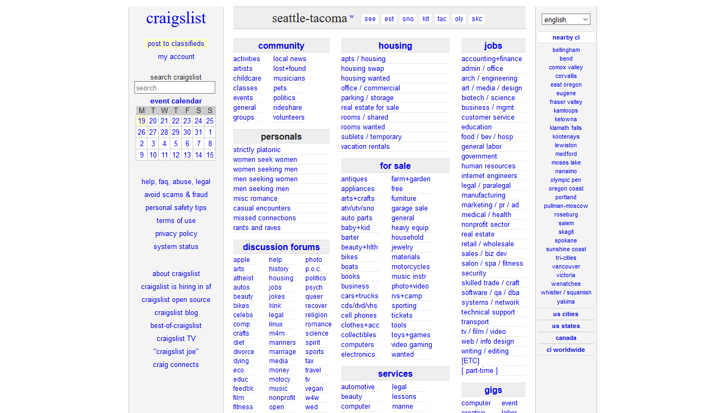View the privacy policy

click(176, 234)
